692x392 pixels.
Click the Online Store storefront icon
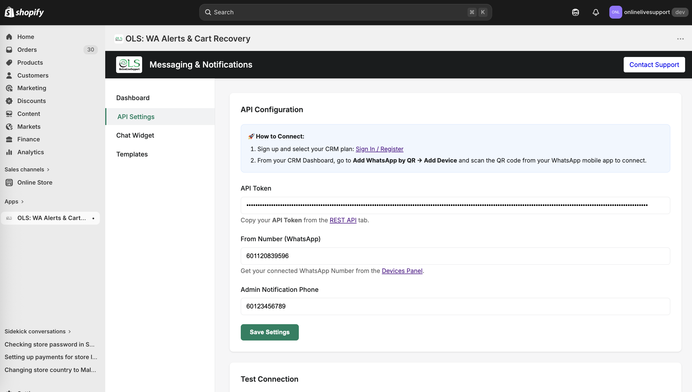point(9,183)
